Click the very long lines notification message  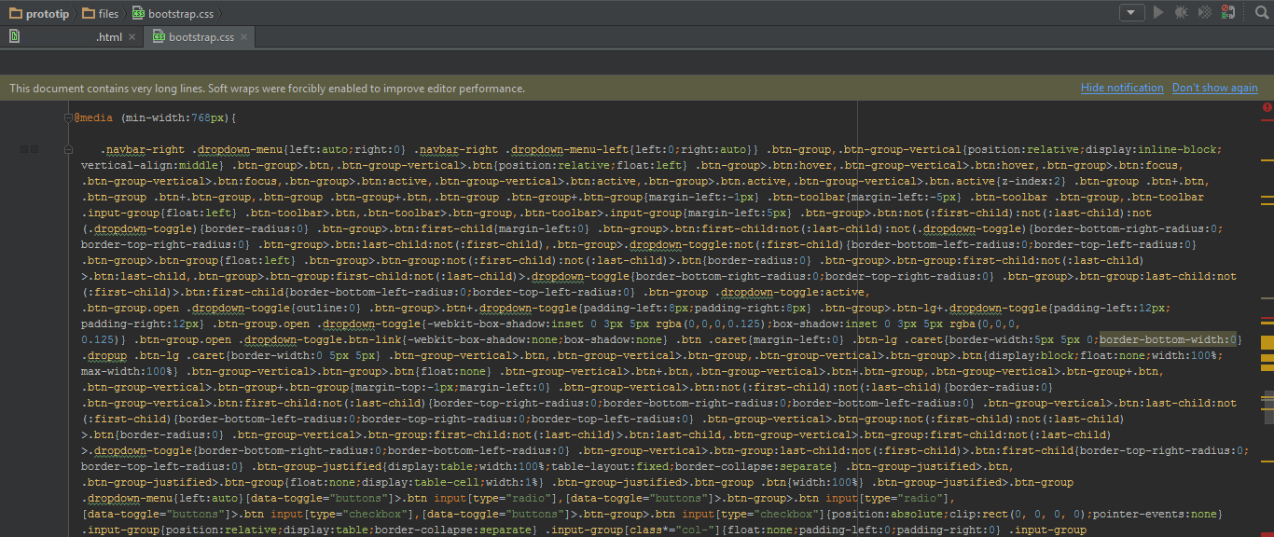pyautogui.click(x=268, y=89)
